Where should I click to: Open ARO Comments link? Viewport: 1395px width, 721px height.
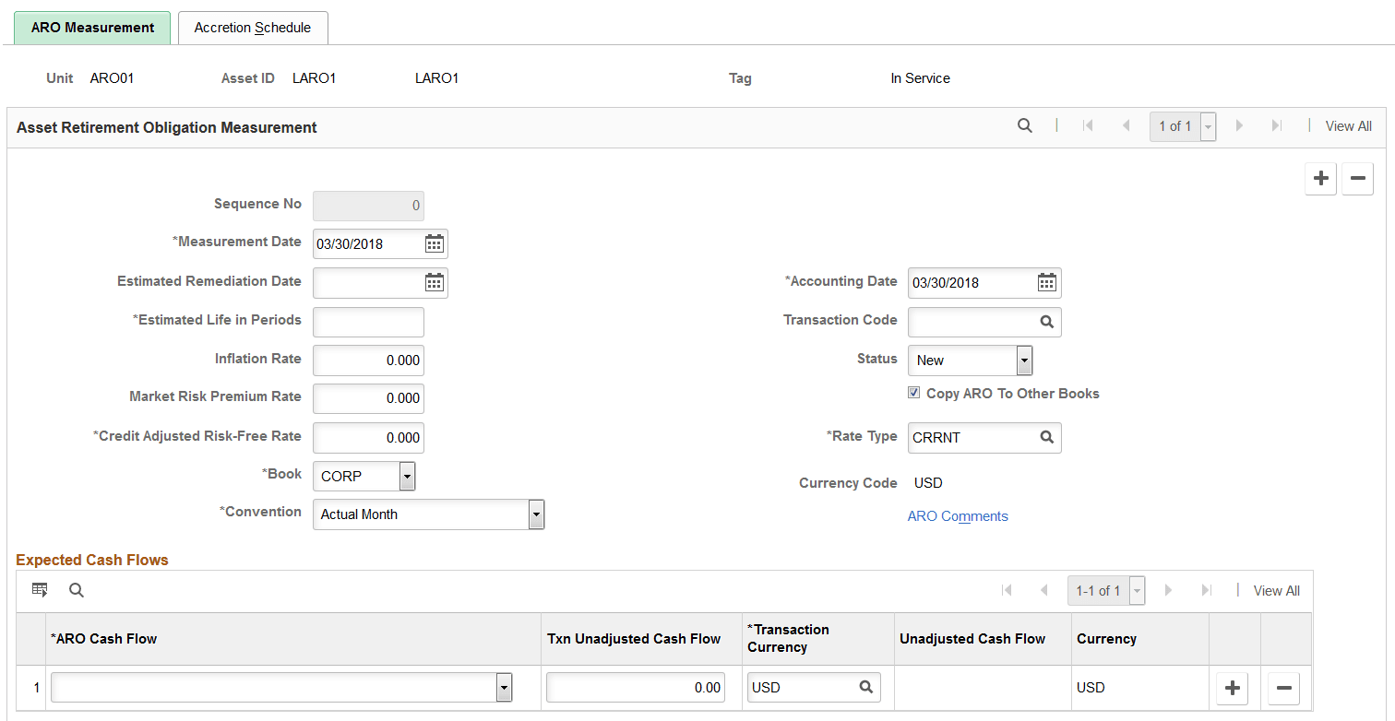pyautogui.click(x=958, y=516)
